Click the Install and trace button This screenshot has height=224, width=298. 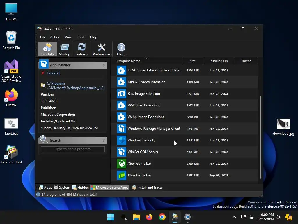point(147,188)
